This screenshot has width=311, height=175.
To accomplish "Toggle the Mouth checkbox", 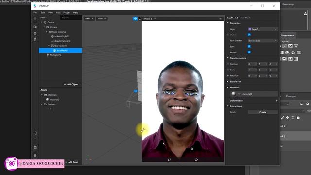I will click(249, 52).
